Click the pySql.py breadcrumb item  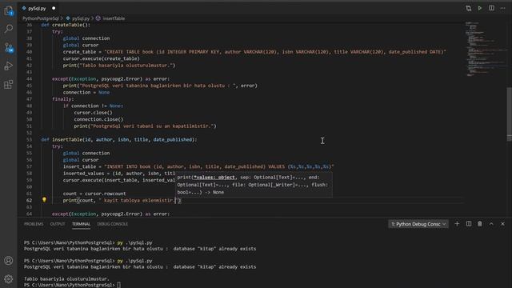pos(78,18)
